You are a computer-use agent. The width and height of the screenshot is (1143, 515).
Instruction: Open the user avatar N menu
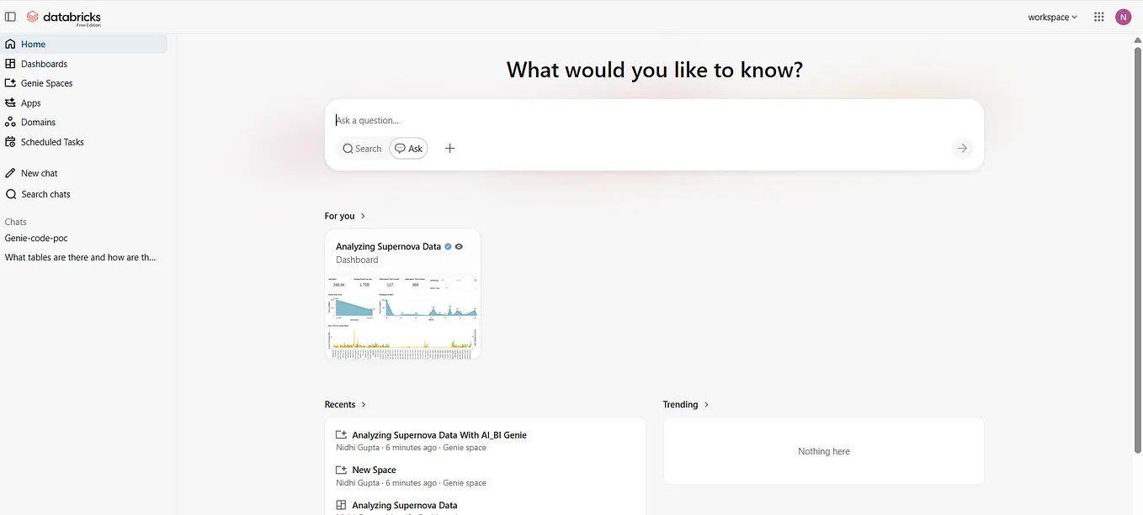tap(1123, 17)
